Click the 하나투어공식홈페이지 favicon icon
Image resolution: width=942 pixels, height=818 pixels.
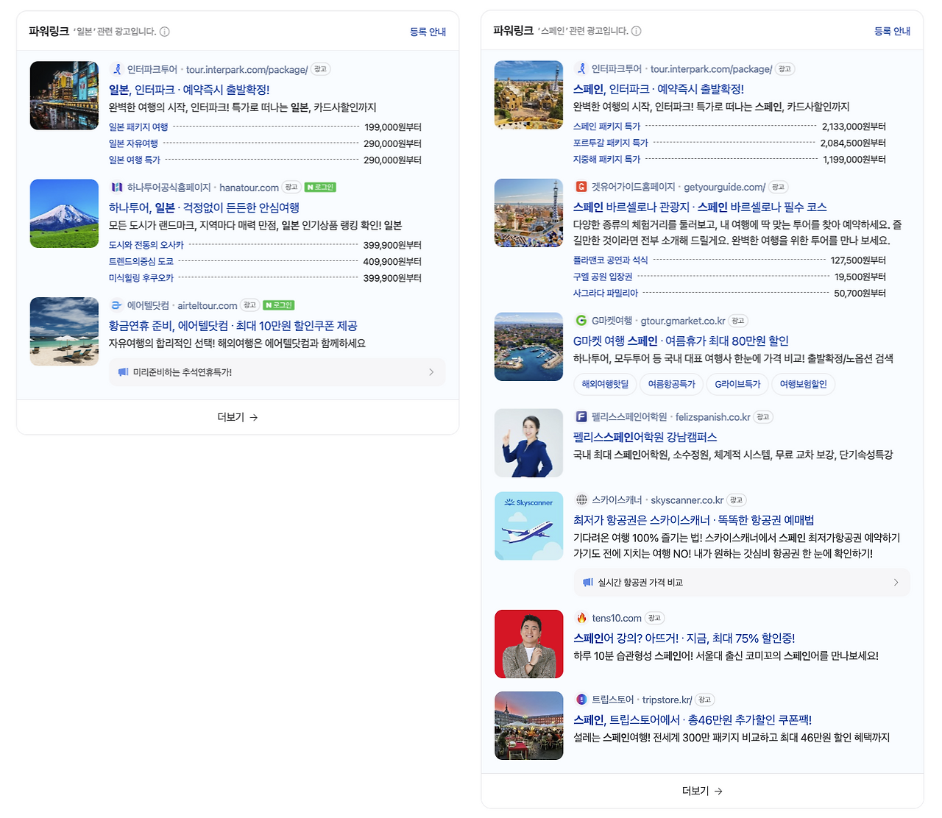click(x=116, y=188)
